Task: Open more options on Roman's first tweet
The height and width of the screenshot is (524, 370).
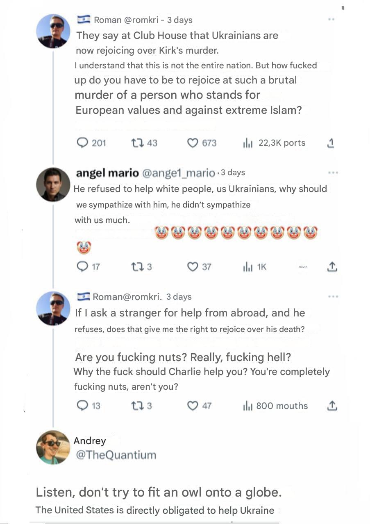Action: click(x=331, y=19)
